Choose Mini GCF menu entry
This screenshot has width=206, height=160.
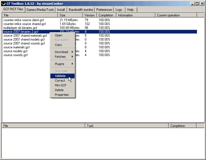point(62,85)
